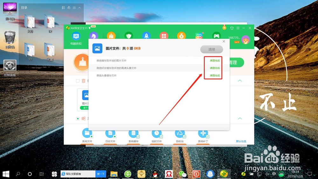Click the 回收站 cleanup icon in 360
318x179 pixels.
click(180, 133)
